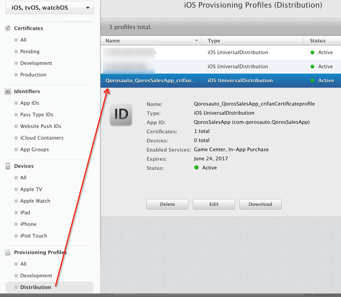Click the Identifiers ID badge icon

(8, 92)
